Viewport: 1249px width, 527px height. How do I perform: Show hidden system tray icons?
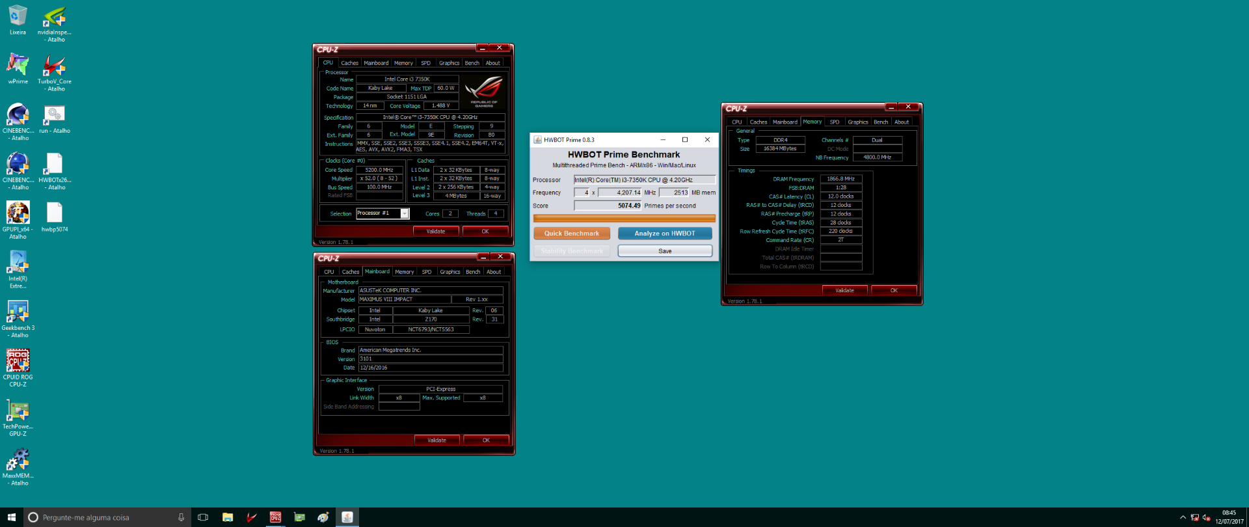1183,518
